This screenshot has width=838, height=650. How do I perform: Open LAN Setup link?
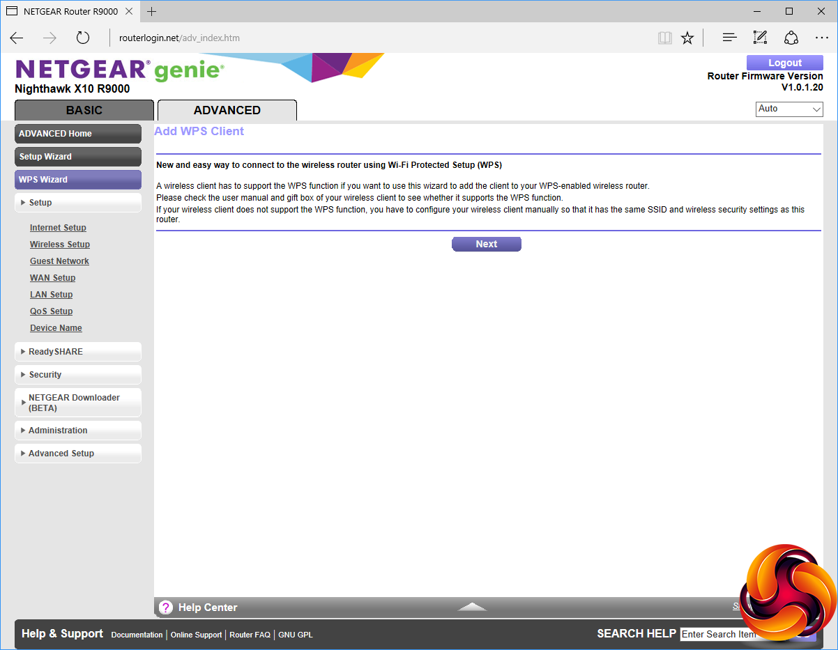click(x=51, y=295)
